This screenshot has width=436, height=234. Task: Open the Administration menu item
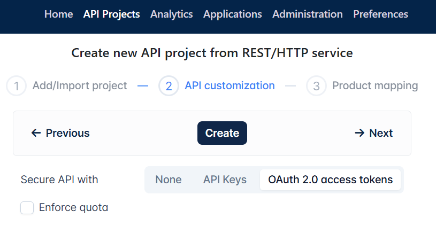point(308,14)
